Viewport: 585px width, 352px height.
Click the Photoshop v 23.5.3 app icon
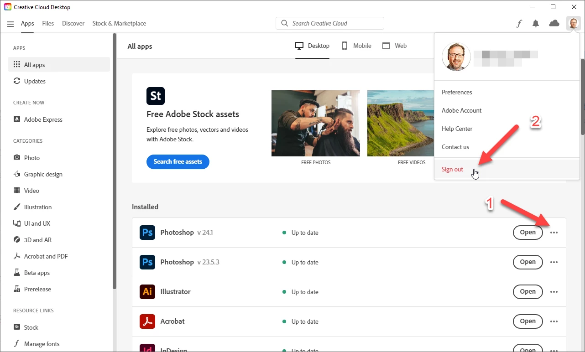click(x=147, y=262)
